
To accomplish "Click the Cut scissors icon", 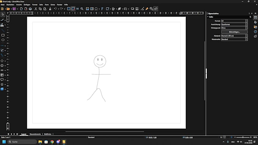I will coord(36,9).
